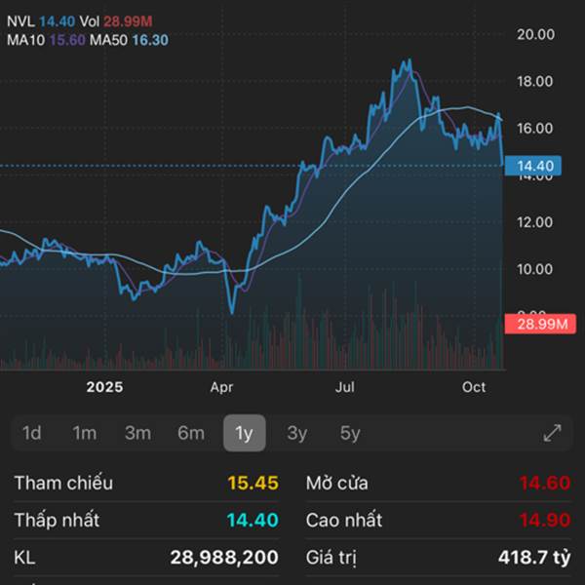Viewport: 585px width, 585px height.
Task: Choose the 3m chart period
Action: 137,434
